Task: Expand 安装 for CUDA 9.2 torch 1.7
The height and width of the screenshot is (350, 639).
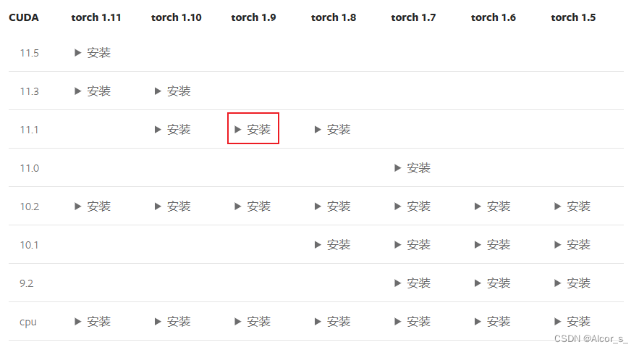Action: coord(412,283)
